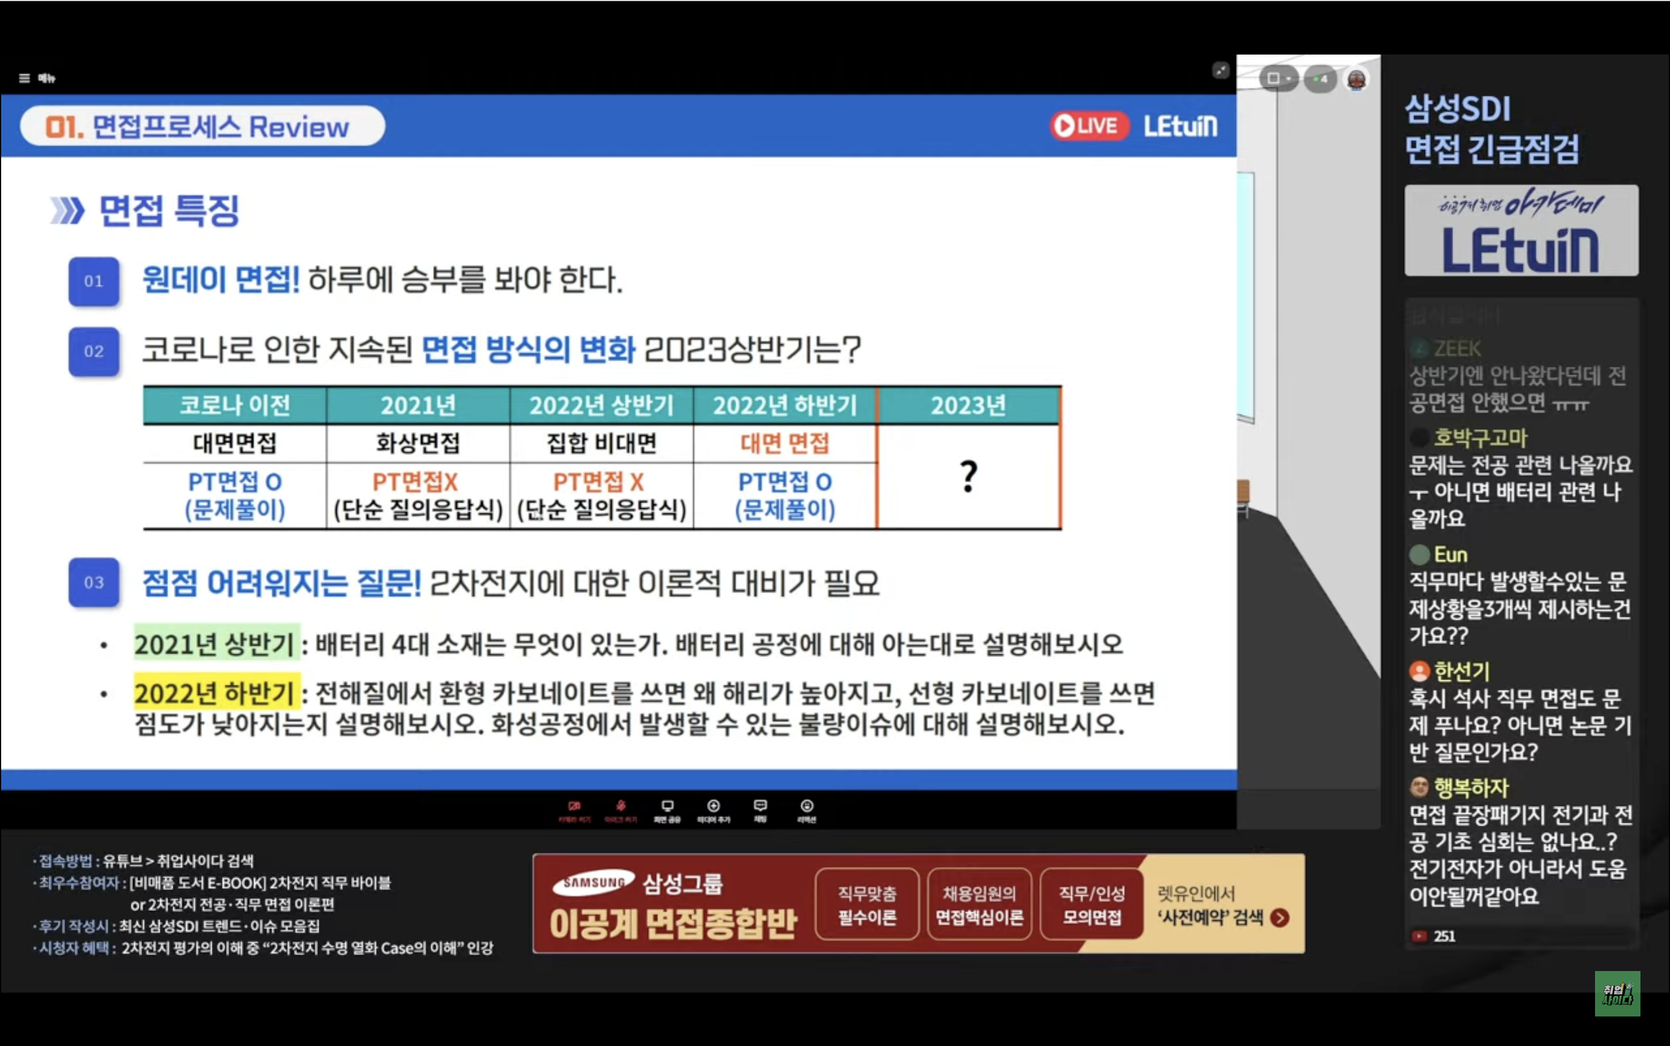The height and width of the screenshot is (1046, 1670).
Task: Click the 직무/인성 모의면접 banner button
Action: pyautogui.click(x=1091, y=904)
